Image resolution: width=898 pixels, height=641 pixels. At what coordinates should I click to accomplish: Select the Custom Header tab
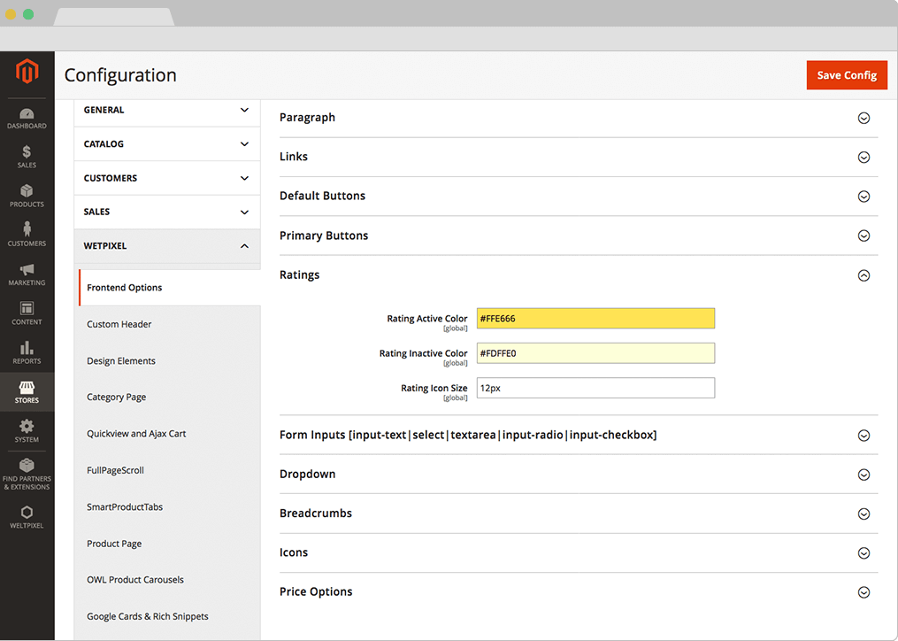coord(119,324)
